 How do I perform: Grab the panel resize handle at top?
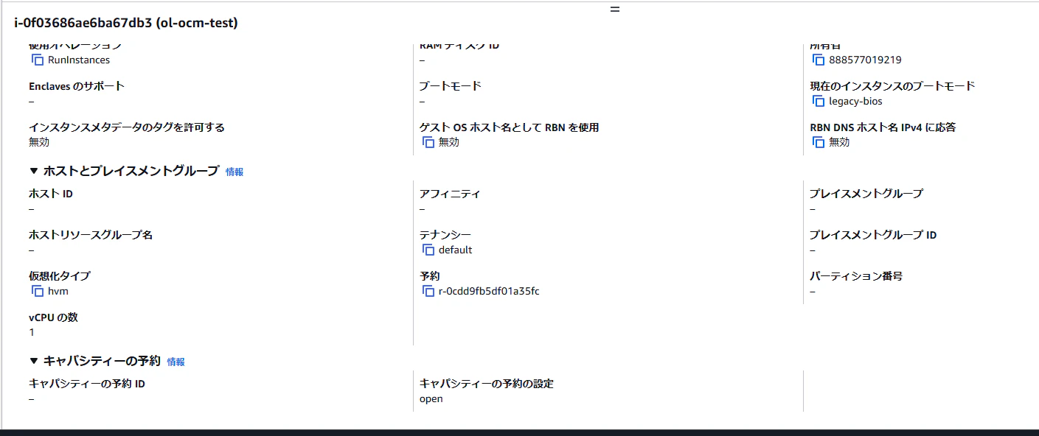pyautogui.click(x=615, y=10)
